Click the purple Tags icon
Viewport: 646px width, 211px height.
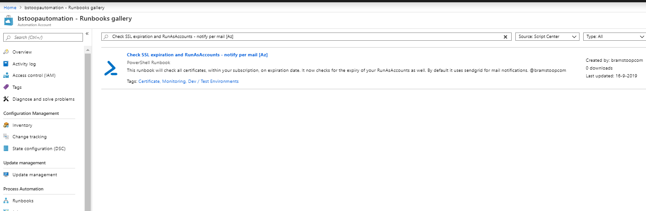point(6,87)
